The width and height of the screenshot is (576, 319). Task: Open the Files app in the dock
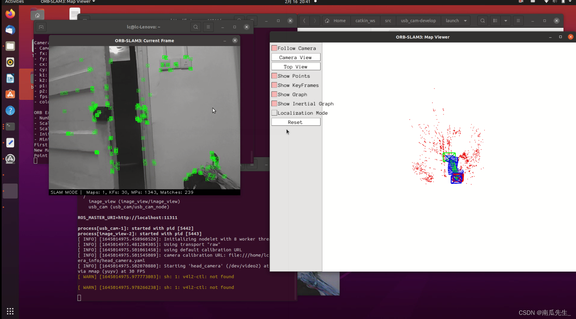tap(10, 46)
